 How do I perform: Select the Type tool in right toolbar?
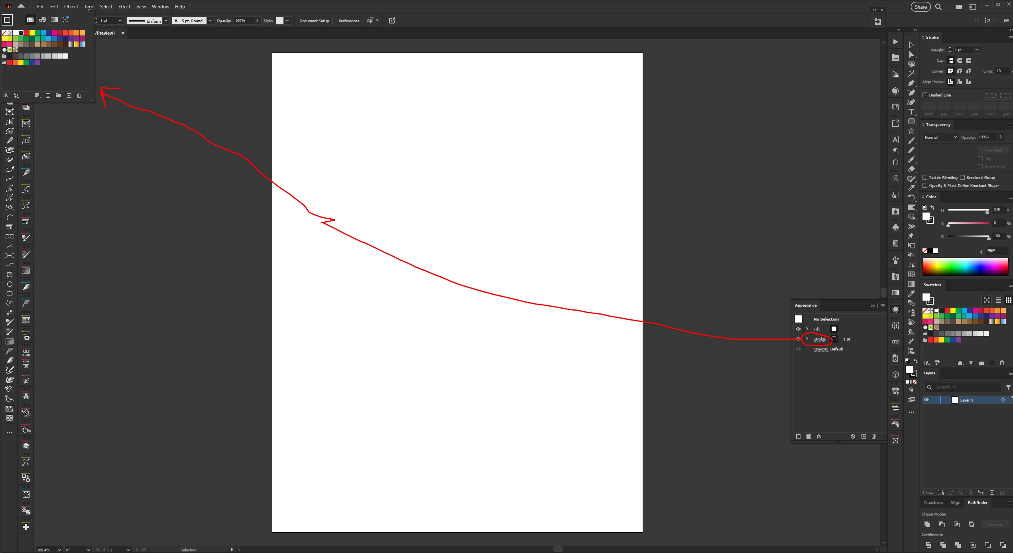click(x=911, y=112)
